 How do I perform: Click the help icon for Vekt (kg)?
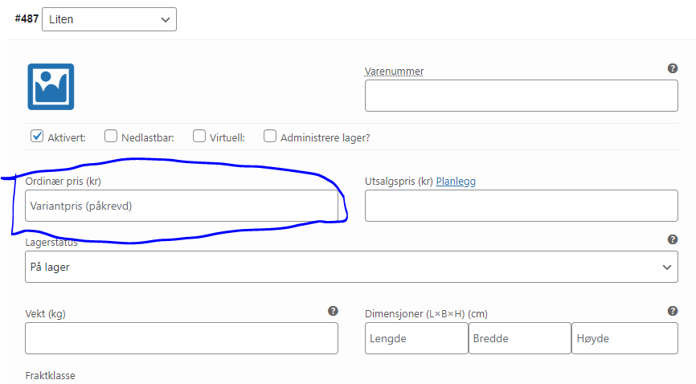tap(333, 311)
